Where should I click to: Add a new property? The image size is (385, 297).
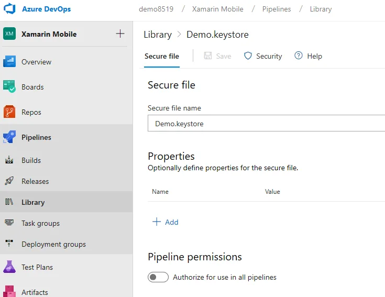coord(172,222)
